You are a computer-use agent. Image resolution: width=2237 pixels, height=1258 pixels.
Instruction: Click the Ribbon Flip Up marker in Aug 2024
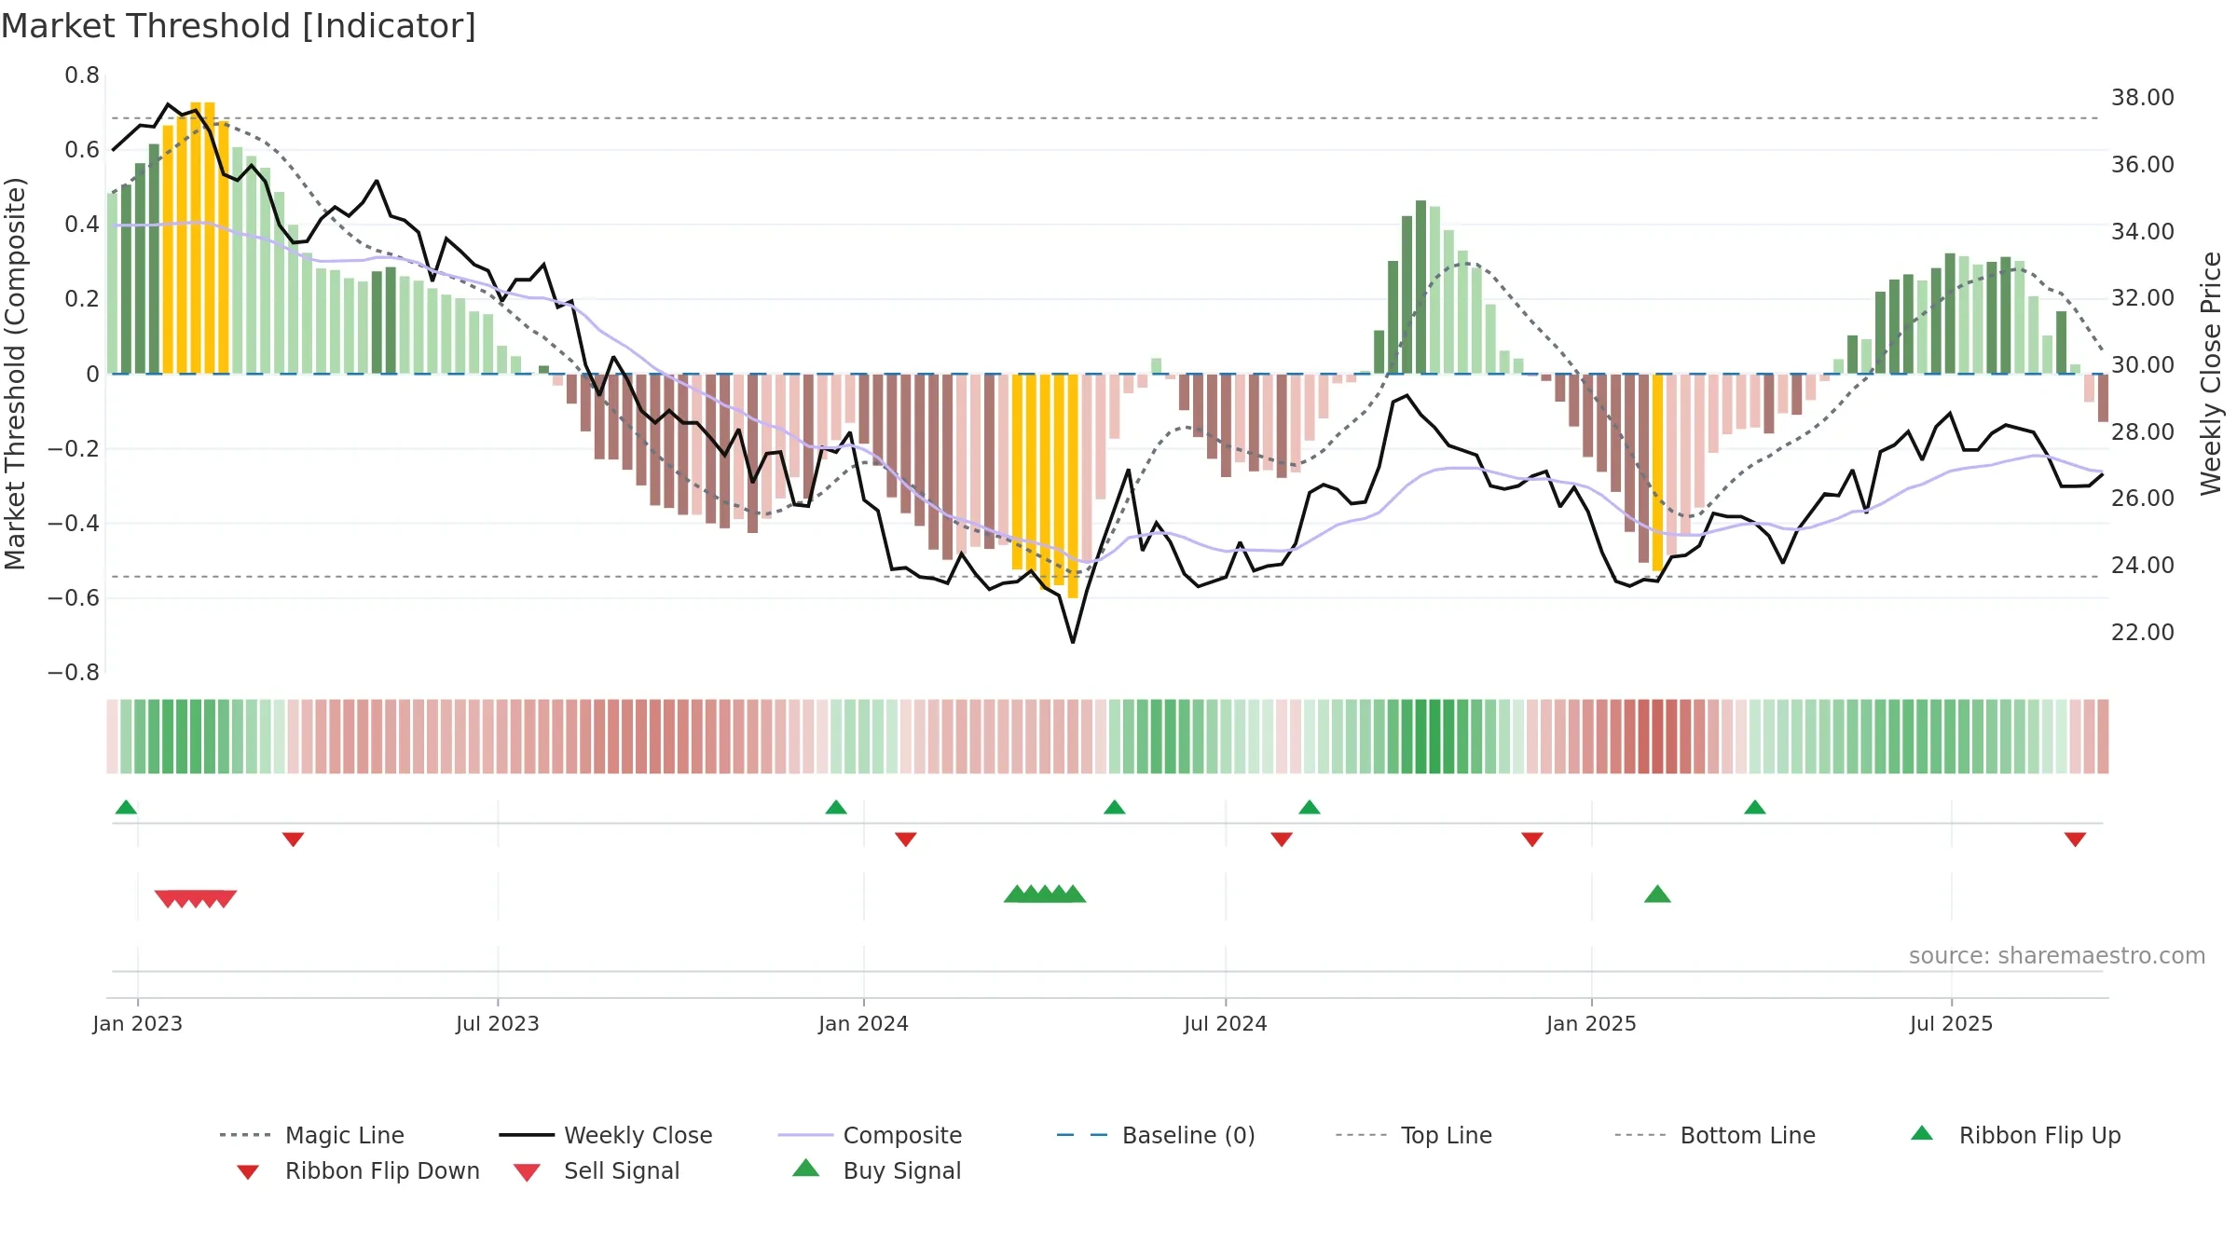(x=1310, y=807)
